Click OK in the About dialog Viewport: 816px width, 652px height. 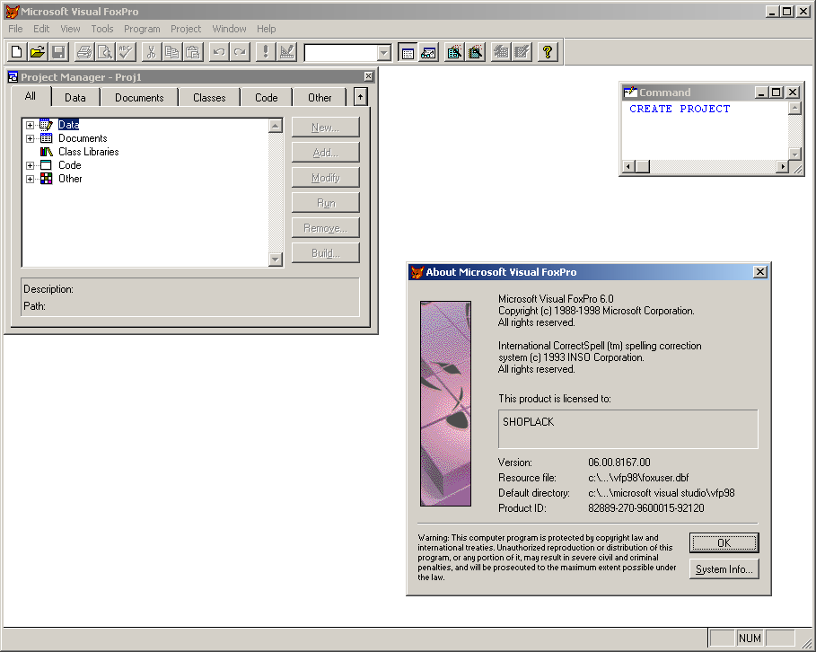[724, 543]
